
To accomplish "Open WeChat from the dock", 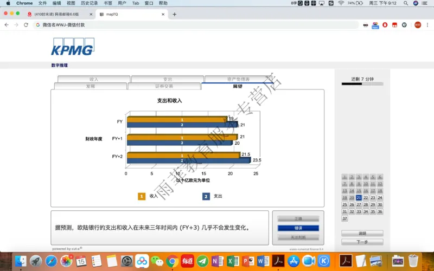I will (x=157, y=261).
